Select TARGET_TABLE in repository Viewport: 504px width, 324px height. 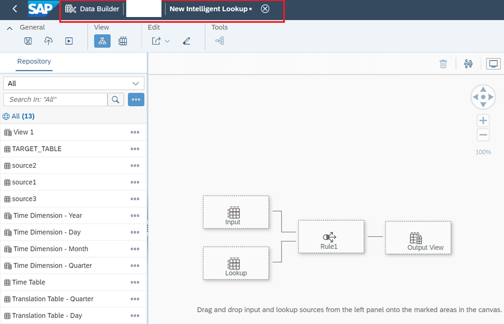coord(73,149)
